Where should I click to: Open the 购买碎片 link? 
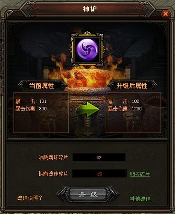click(x=140, y=174)
